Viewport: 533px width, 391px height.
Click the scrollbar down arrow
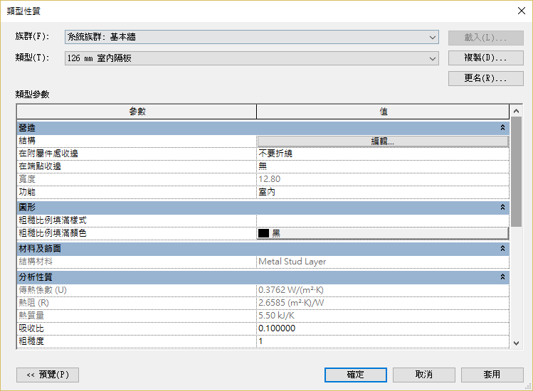[x=516, y=343]
